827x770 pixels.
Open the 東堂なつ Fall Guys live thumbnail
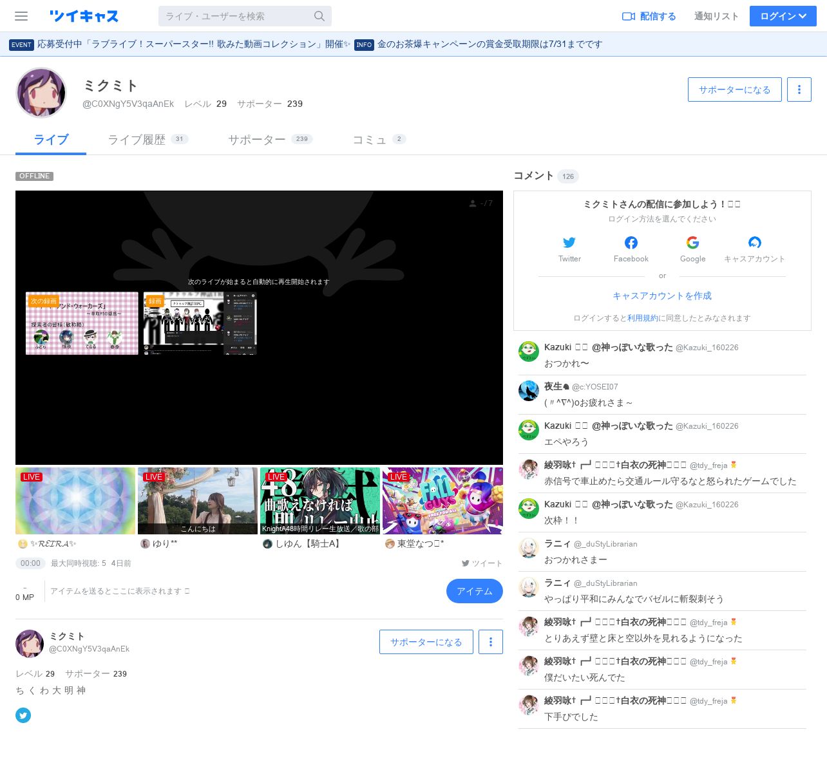coord(442,501)
